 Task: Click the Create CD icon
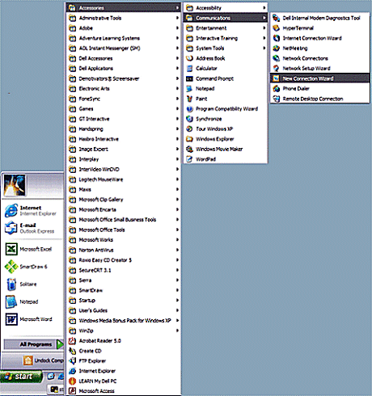click(72, 351)
